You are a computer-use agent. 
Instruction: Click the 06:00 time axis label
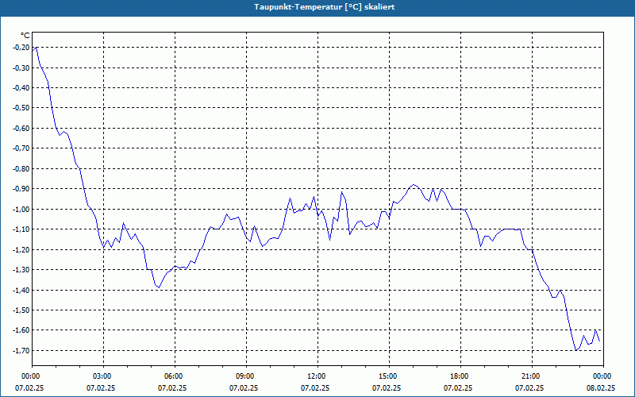[175, 376]
